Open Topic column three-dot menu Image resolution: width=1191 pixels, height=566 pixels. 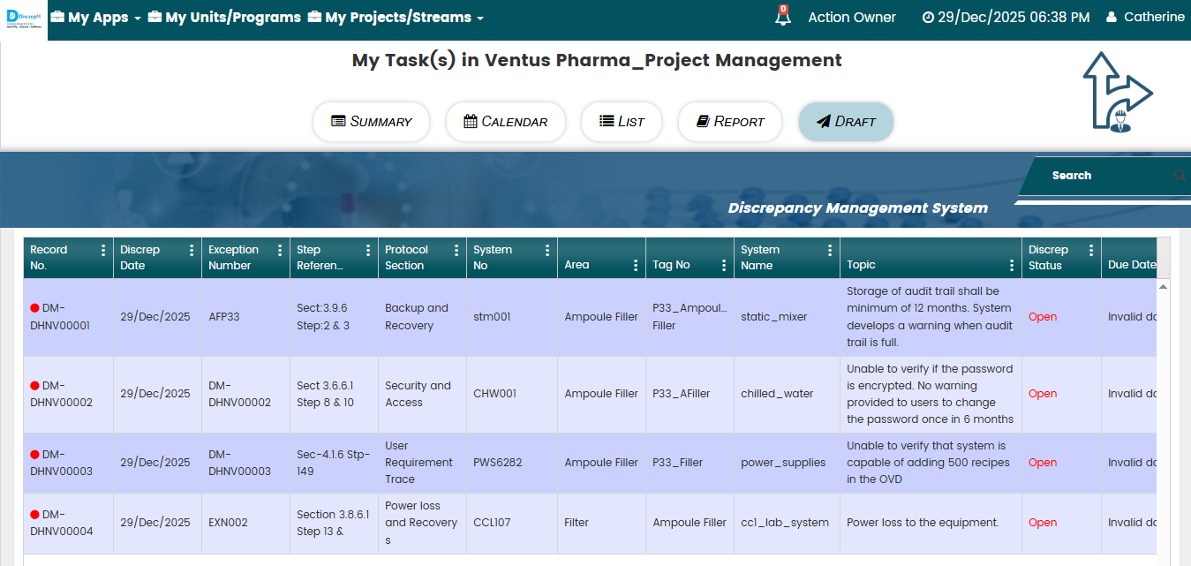pyautogui.click(x=1012, y=265)
